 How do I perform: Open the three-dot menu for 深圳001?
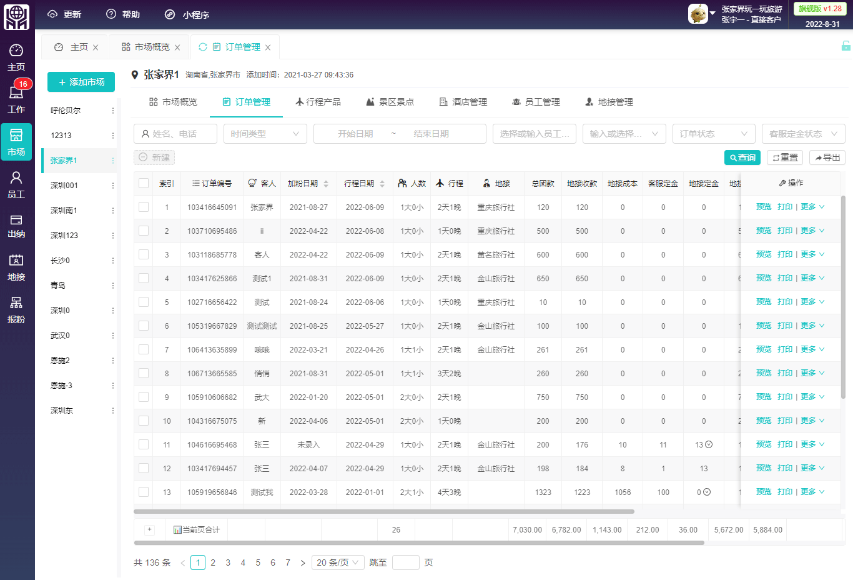[113, 186]
